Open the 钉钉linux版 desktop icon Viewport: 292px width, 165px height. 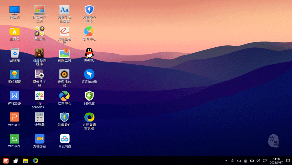tap(89, 74)
